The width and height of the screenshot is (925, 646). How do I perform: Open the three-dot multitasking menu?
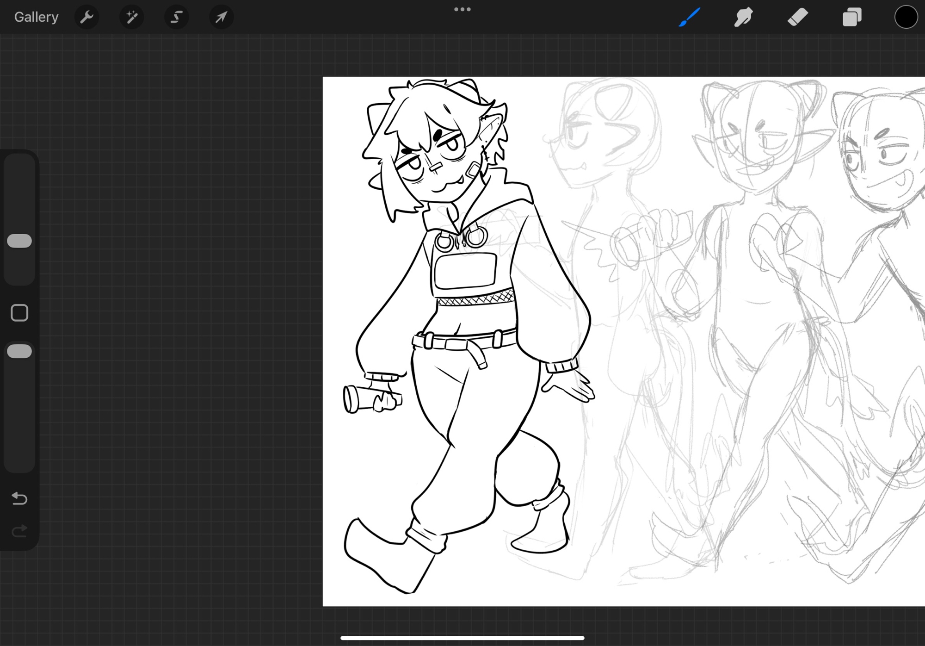(x=462, y=9)
